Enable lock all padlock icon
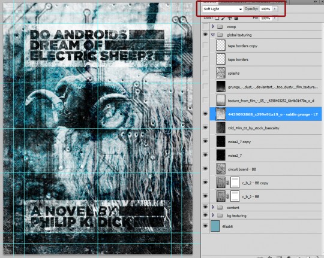Screen dimensions: 324x258 (236, 18)
